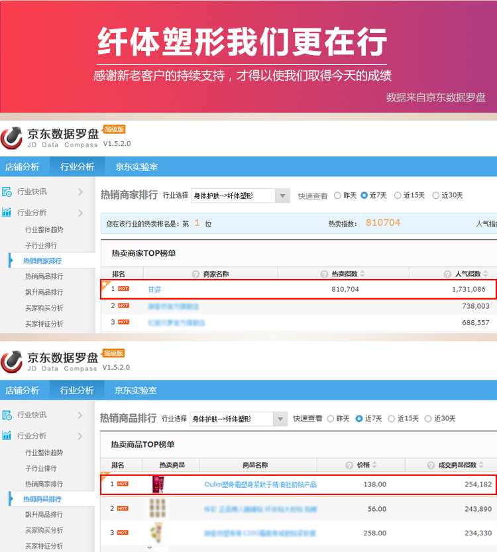Sort by 成交商品指数 using its sort arrows
The height and width of the screenshot is (552, 497).
pos(482,465)
